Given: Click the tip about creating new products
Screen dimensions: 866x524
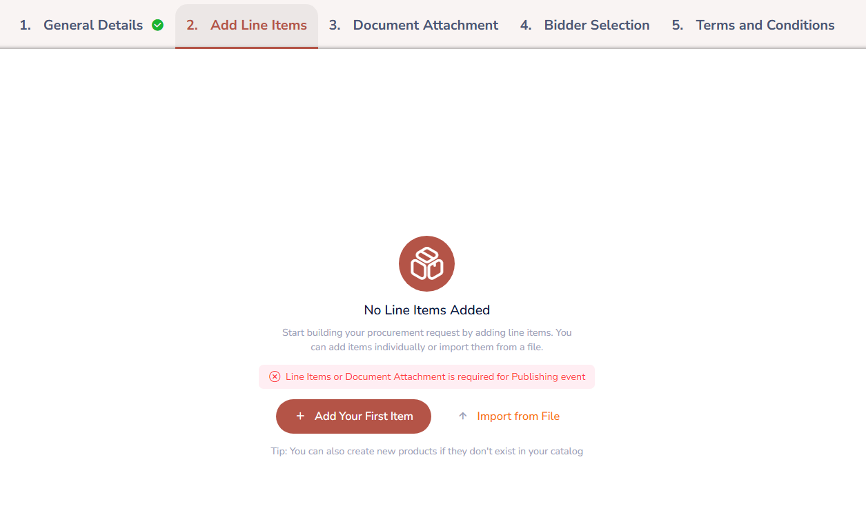Looking at the screenshot, I should (x=426, y=452).
